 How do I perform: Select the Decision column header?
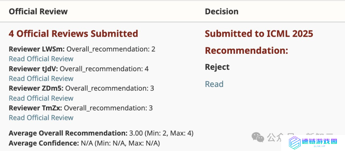pyautogui.click(x=222, y=12)
